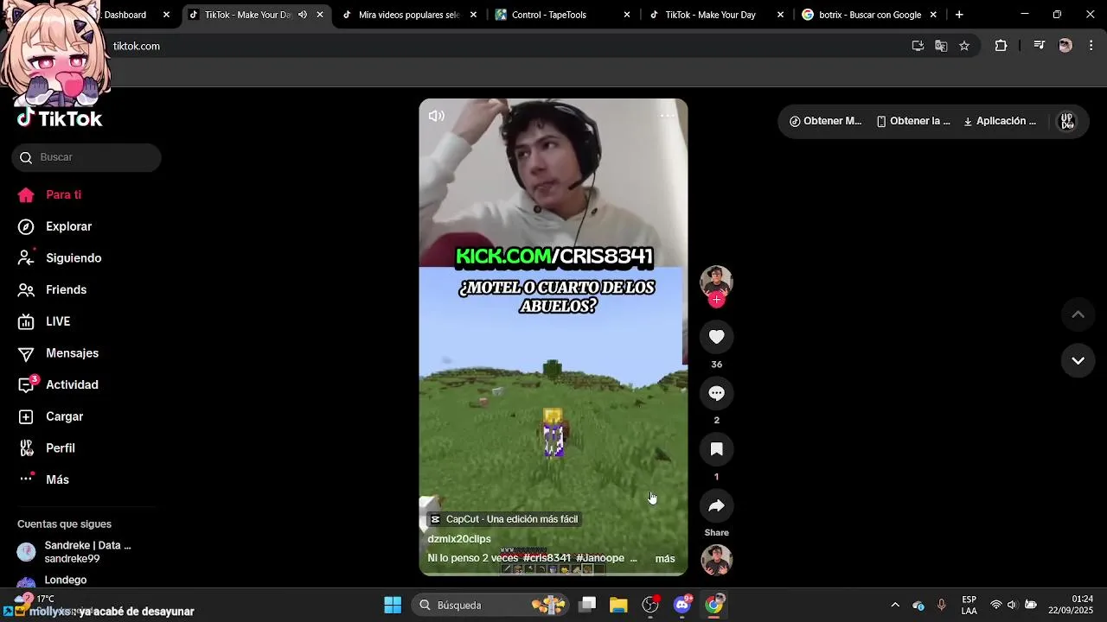Open the Cargar upload page
Image resolution: width=1107 pixels, height=622 pixels.
point(51,416)
